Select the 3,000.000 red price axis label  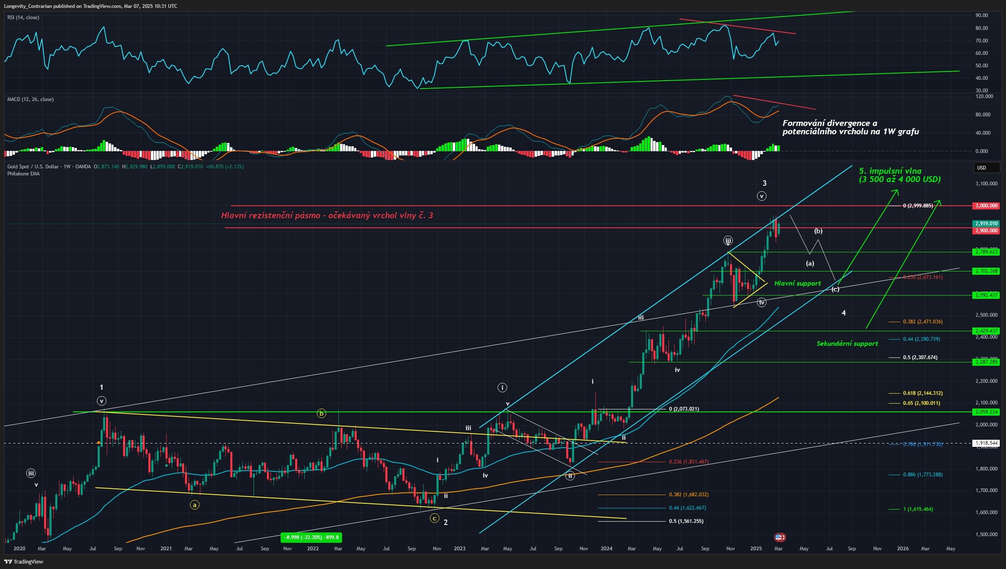pyautogui.click(x=986, y=206)
